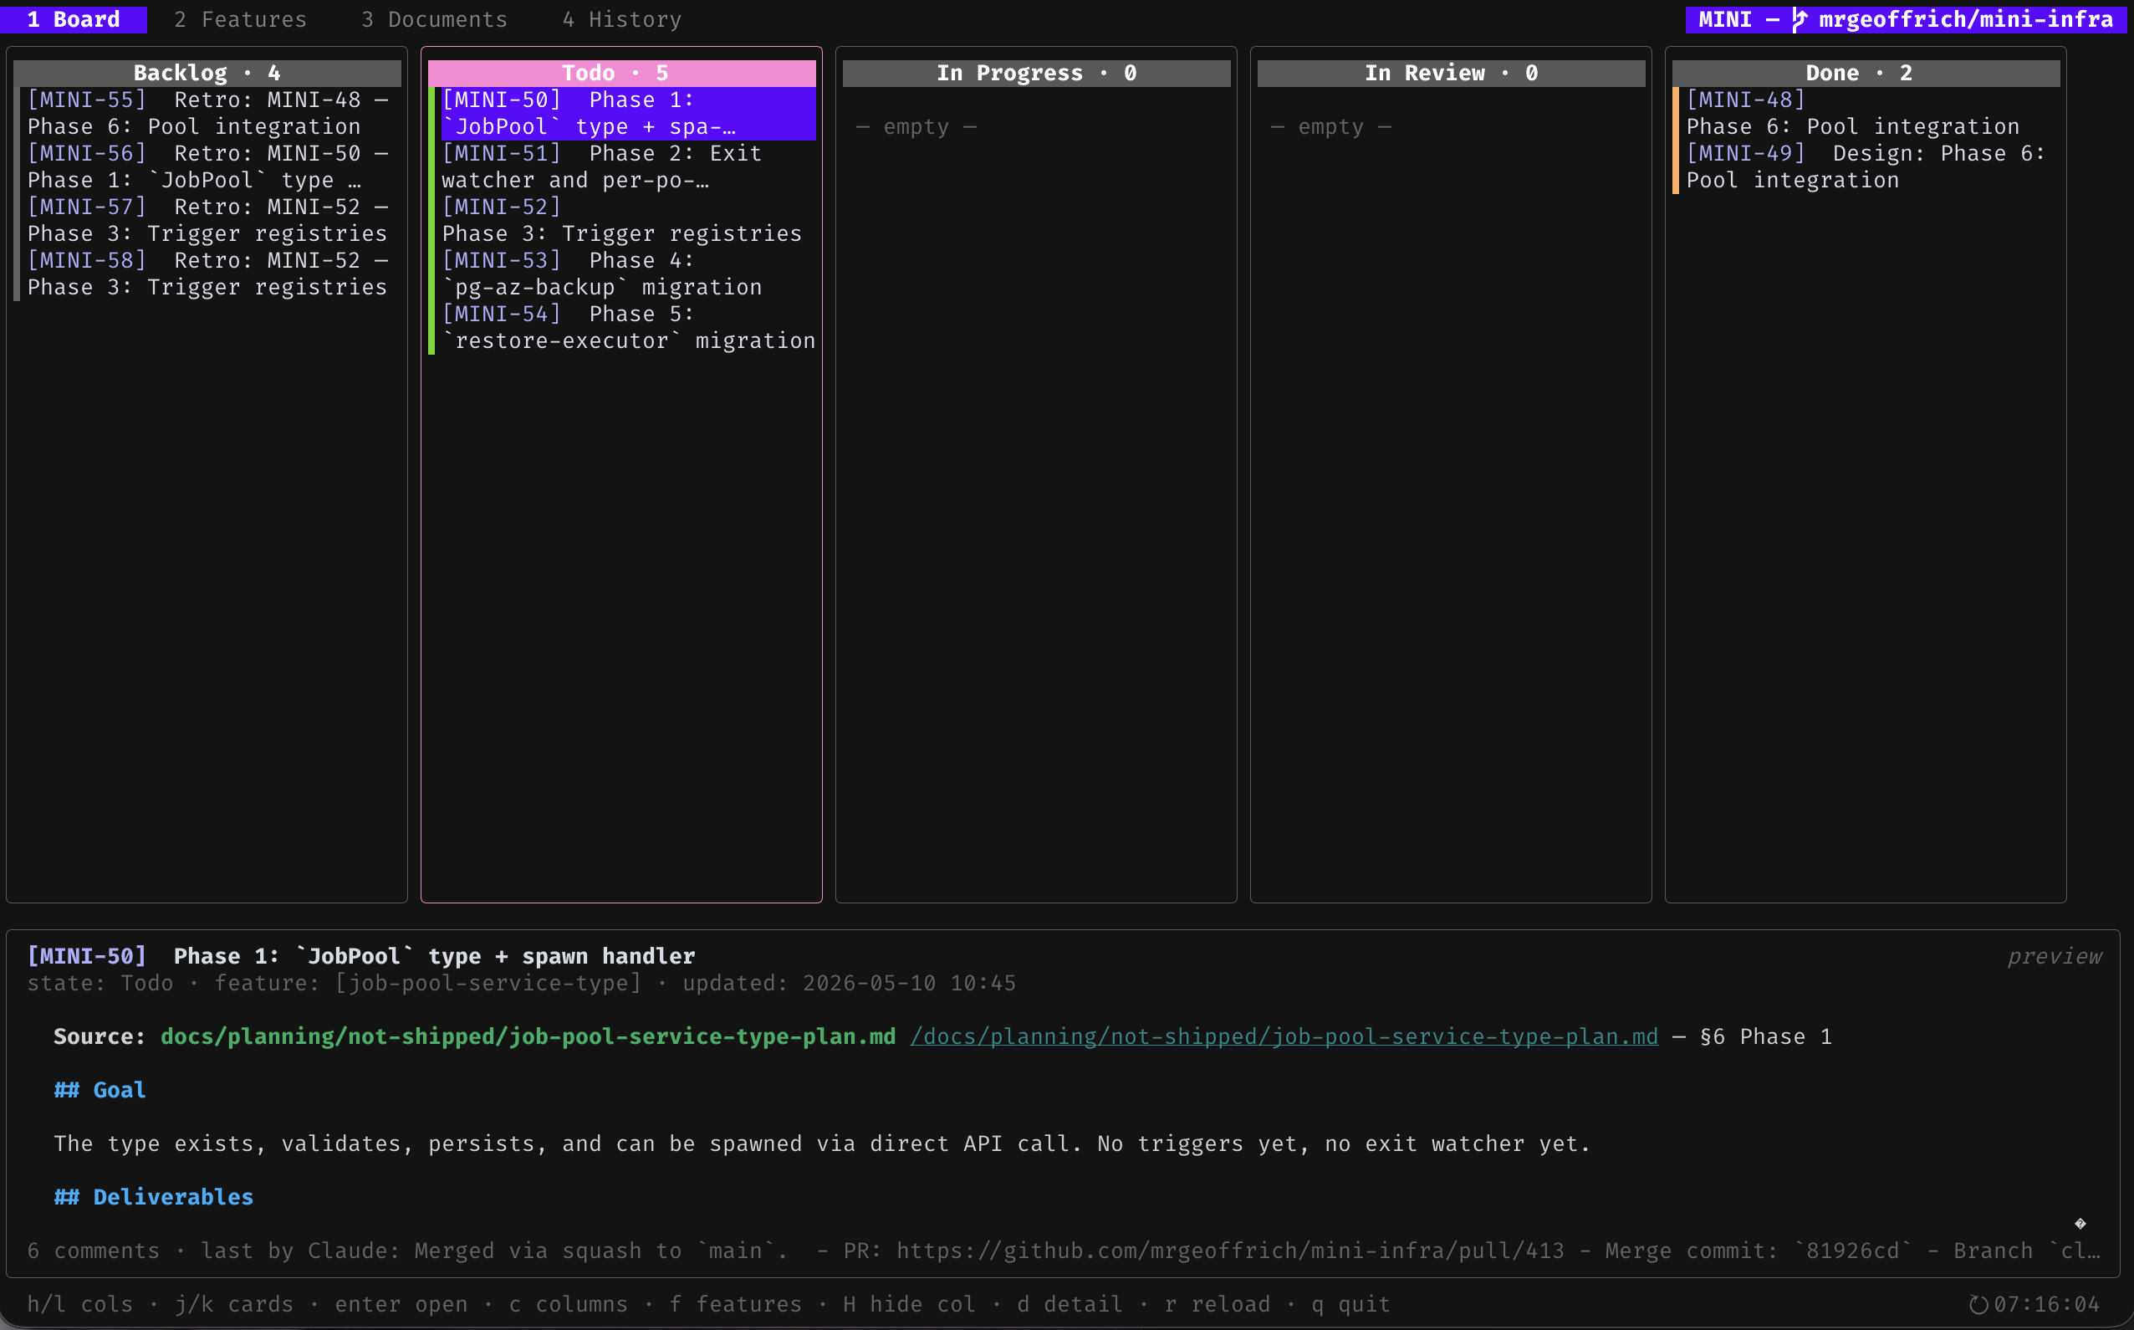The width and height of the screenshot is (2134, 1330).
Task: Select card MINI-54 restore-executor migration
Action: point(628,328)
